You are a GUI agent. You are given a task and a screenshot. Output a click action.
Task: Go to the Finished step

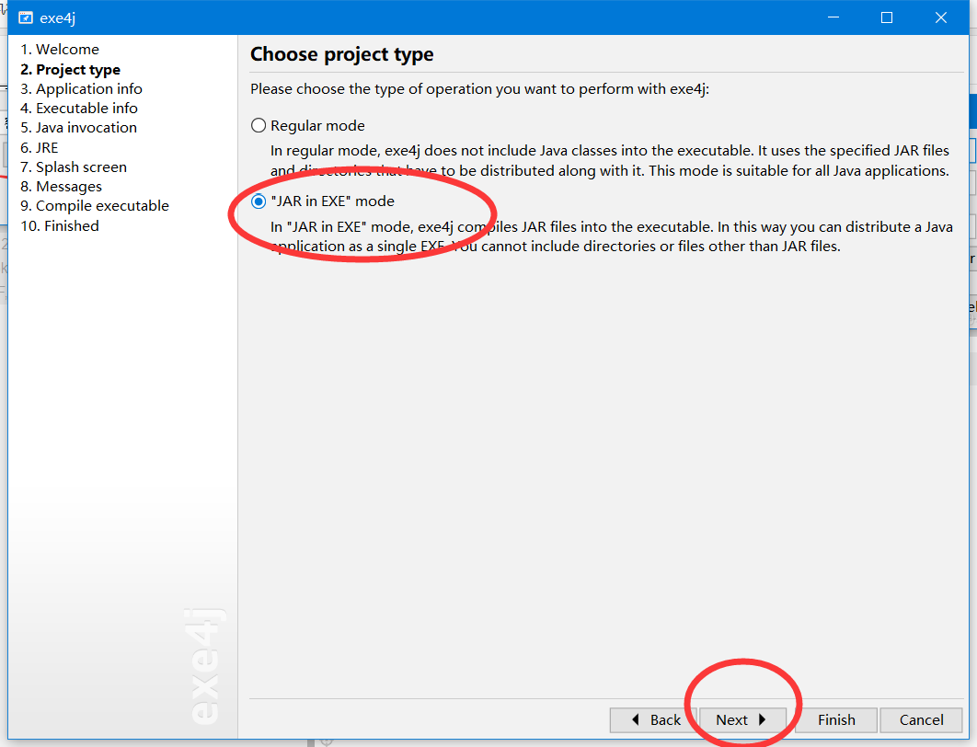60,225
